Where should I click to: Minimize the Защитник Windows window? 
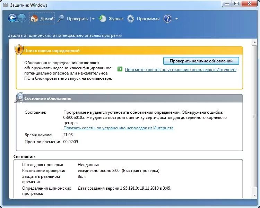pos(227,4)
